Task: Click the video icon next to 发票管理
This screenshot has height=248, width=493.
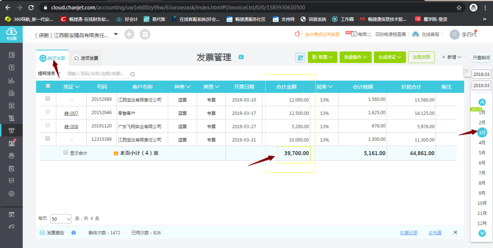Action: [x=241, y=57]
